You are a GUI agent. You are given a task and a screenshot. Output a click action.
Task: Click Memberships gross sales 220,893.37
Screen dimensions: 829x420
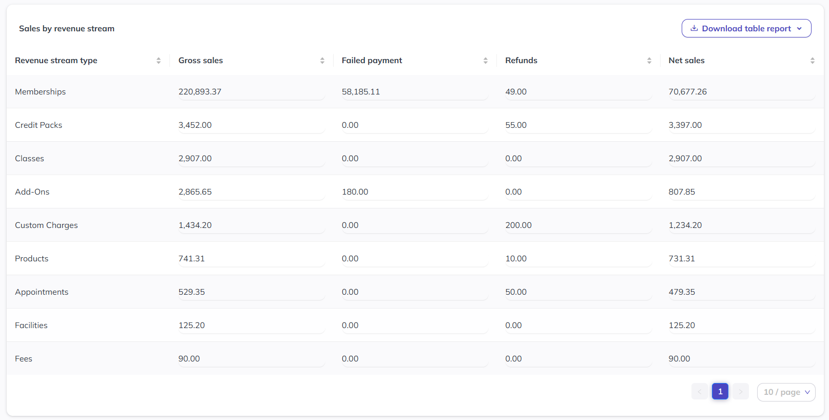(x=200, y=91)
